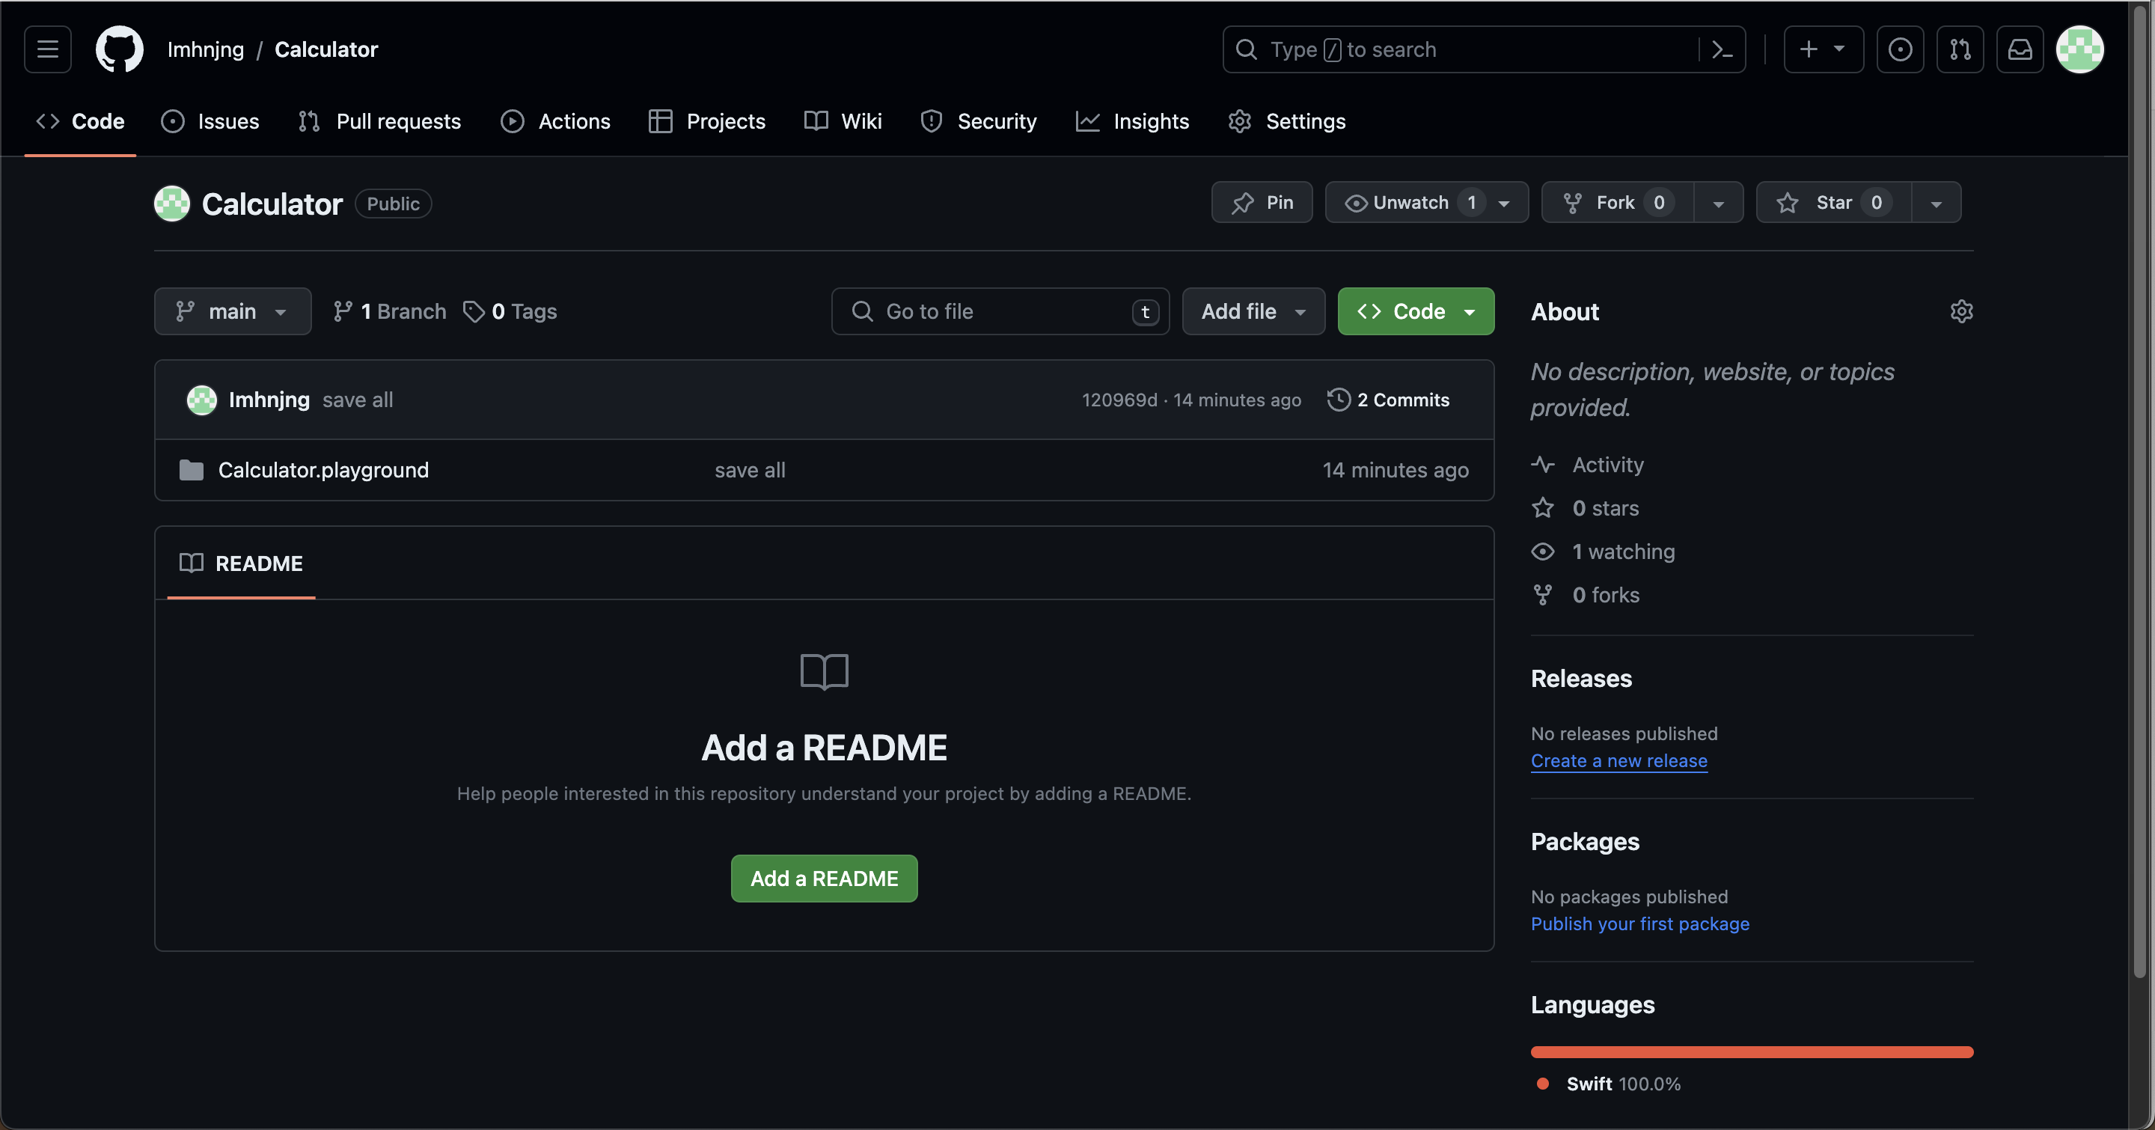Open the main branch selector dropdown

coord(233,311)
